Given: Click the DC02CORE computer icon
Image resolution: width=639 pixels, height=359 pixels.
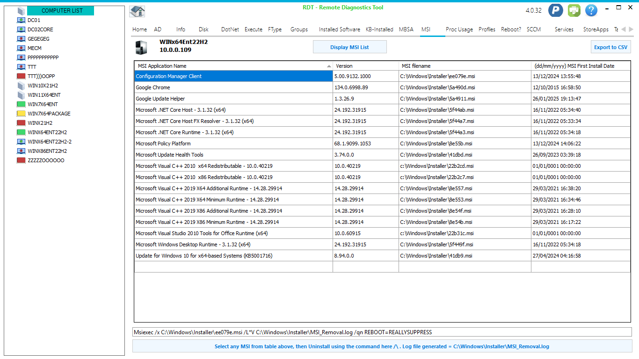Looking at the screenshot, I should (21, 29).
